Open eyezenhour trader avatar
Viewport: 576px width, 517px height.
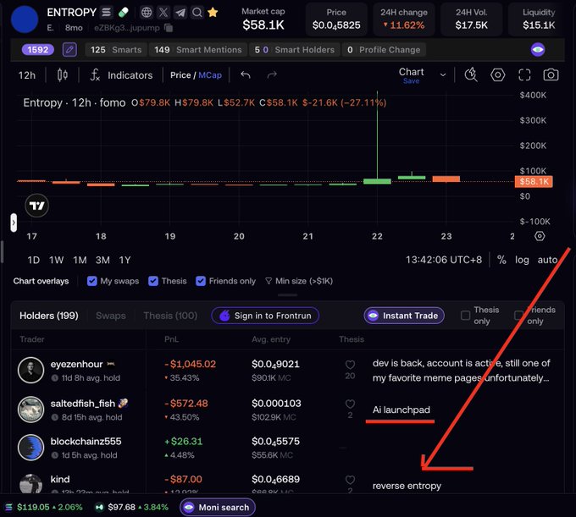click(30, 371)
